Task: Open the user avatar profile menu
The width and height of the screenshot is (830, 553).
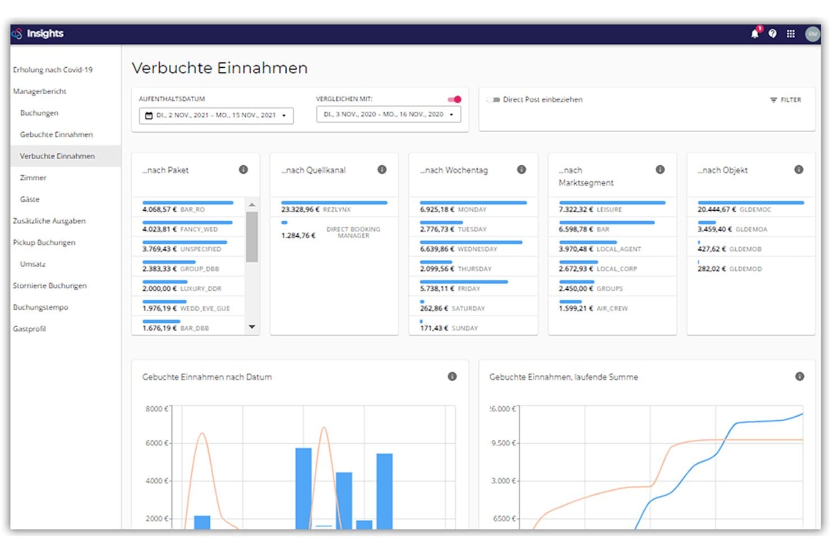Action: pyautogui.click(x=813, y=34)
